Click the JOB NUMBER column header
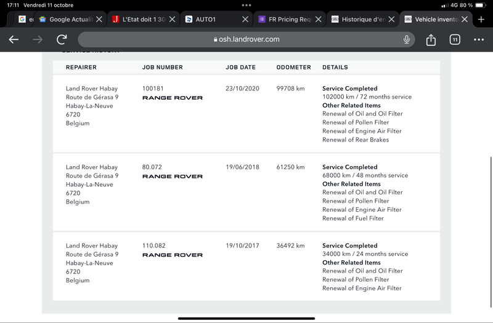 162,67
